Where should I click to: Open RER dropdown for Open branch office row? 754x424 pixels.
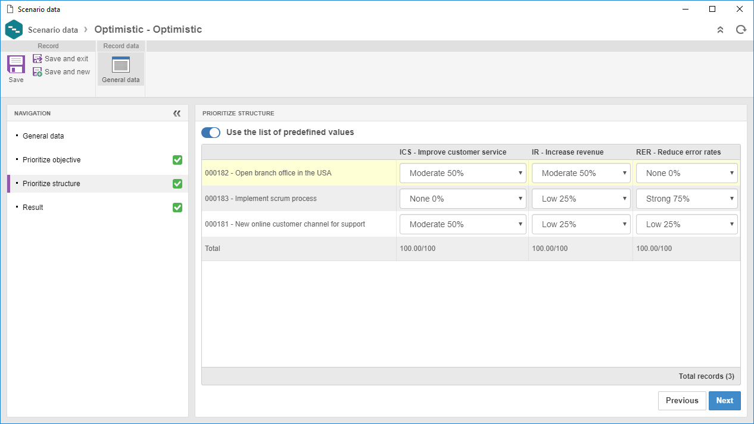coord(687,173)
